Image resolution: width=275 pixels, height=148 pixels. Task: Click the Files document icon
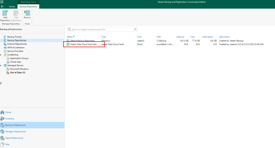point(2,144)
